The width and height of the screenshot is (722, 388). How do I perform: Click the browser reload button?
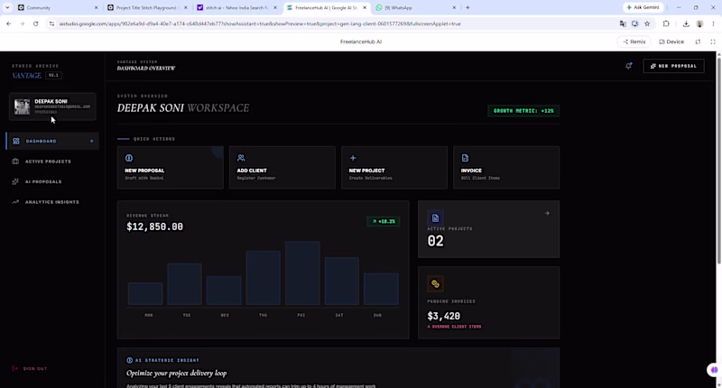pyautogui.click(x=35, y=23)
